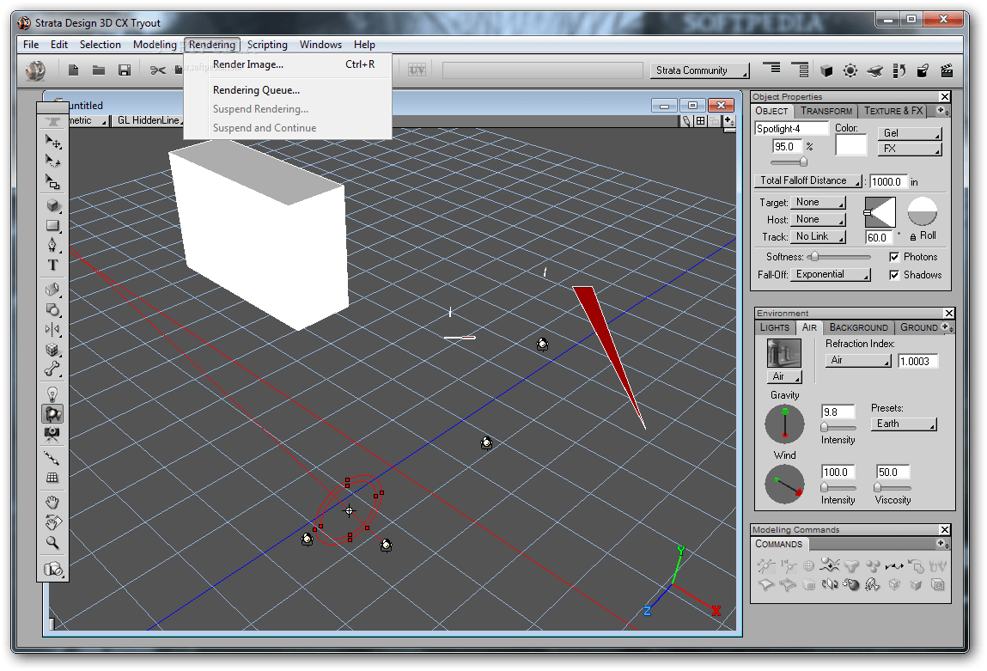Open the Target None dropdown
987x671 pixels.
819,202
